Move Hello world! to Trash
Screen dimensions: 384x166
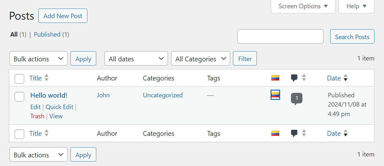37,116
